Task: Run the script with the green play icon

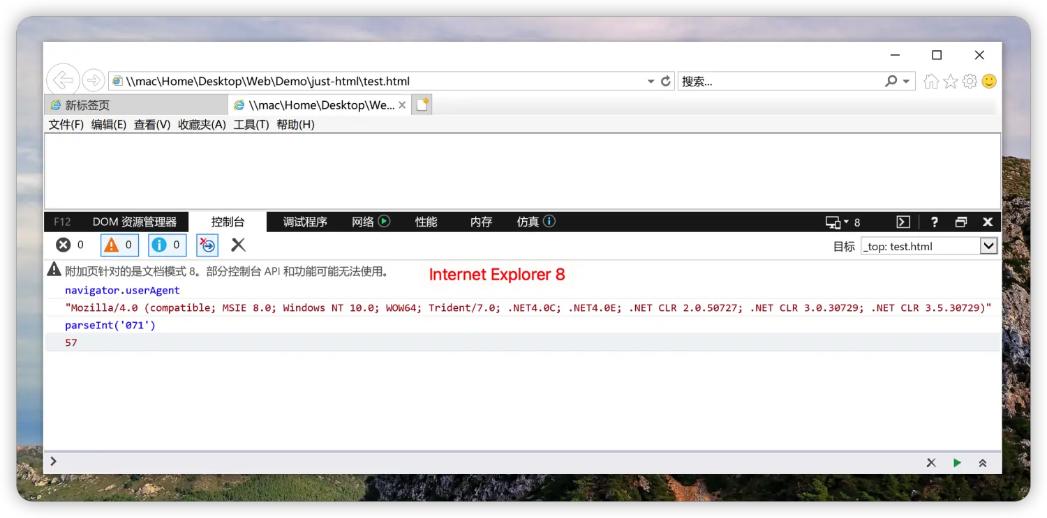Action: click(x=957, y=463)
